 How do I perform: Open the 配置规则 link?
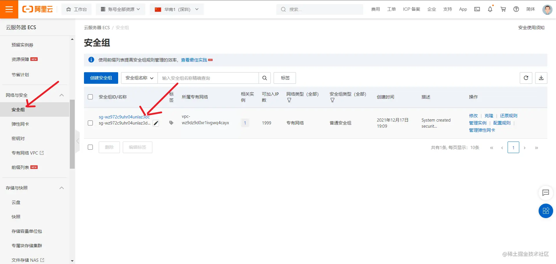pyautogui.click(x=502, y=123)
